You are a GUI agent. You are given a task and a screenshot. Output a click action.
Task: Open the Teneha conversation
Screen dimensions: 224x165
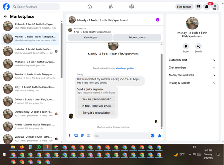[30, 76]
